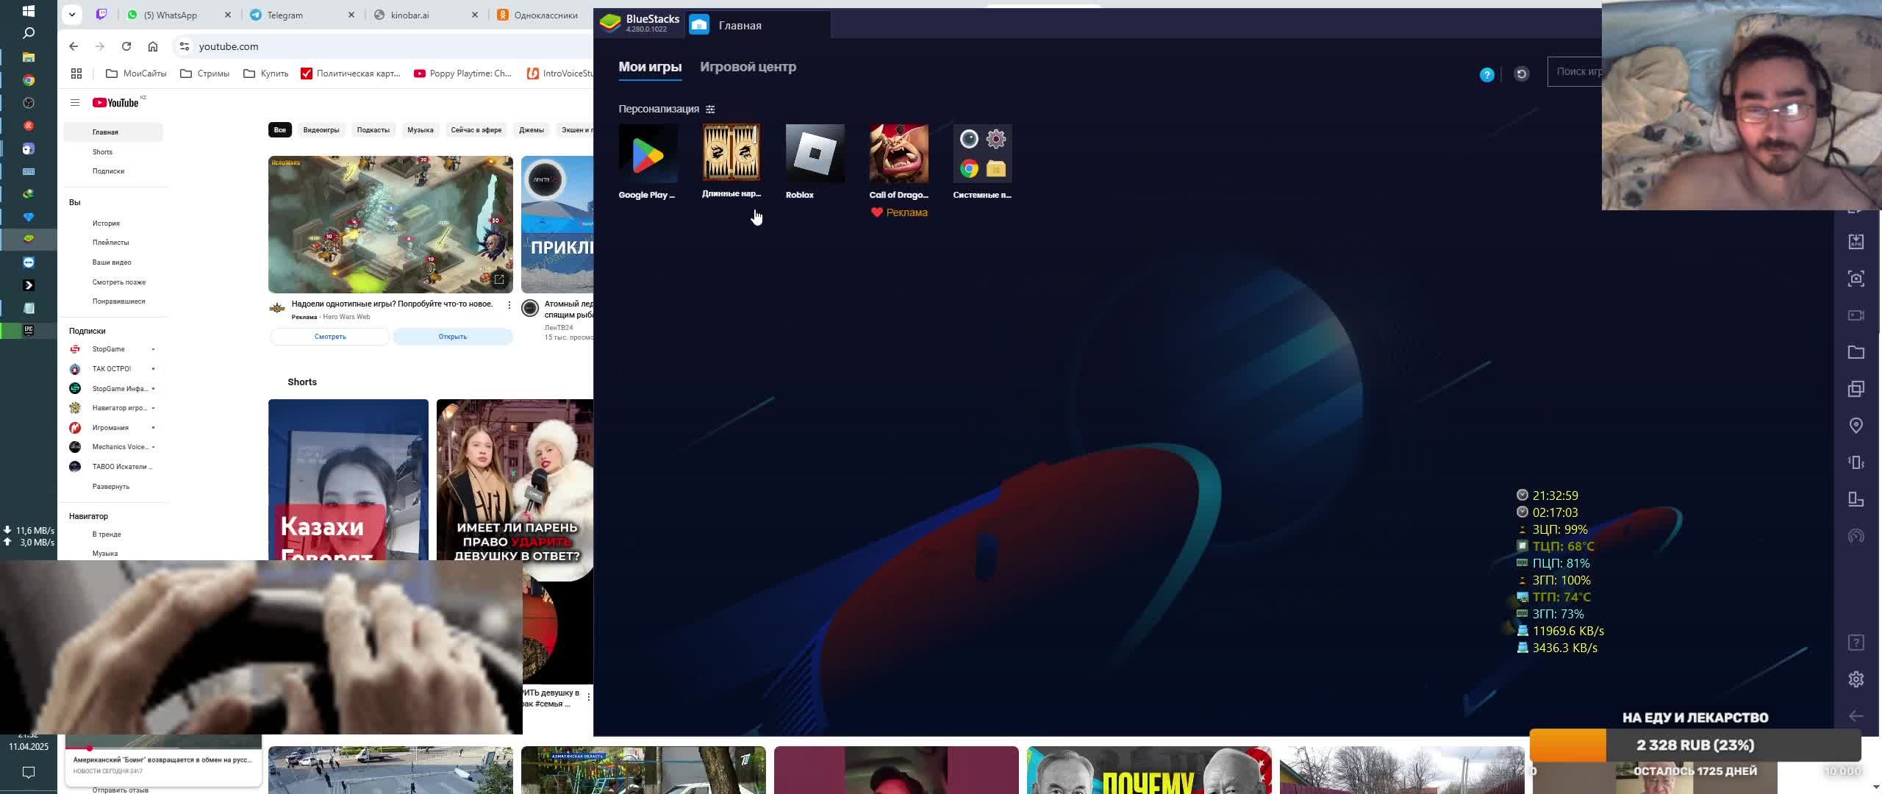The height and width of the screenshot is (794, 1882).
Task: Click BlueStacks help question mark icon
Action: [x=1486, y=75]
